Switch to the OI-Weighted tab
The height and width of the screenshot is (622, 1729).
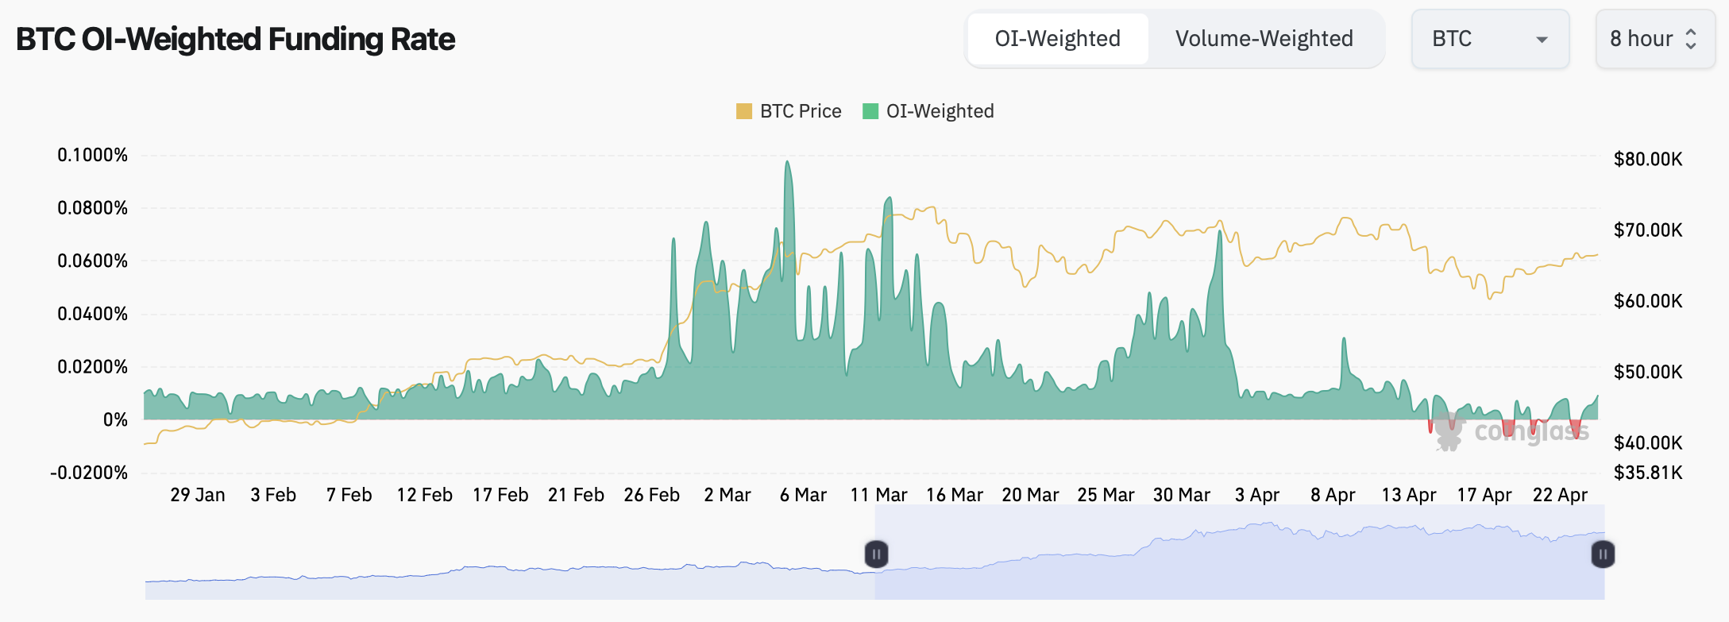pos(1057,39)
